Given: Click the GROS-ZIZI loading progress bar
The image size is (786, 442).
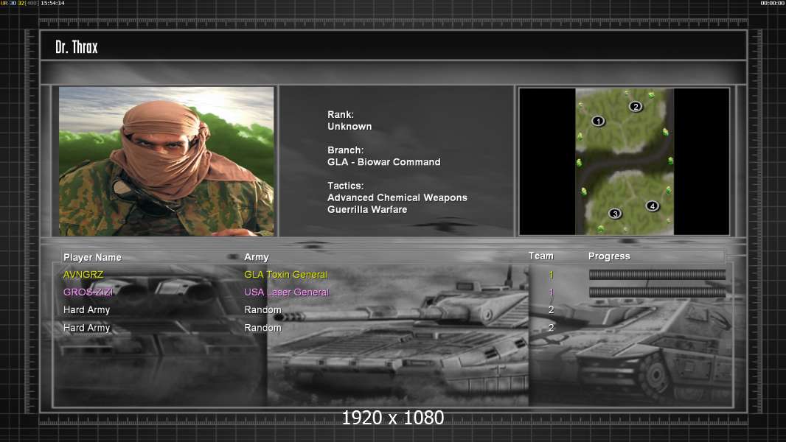Looking at the screenshot, I should click(x=657, y=292).
